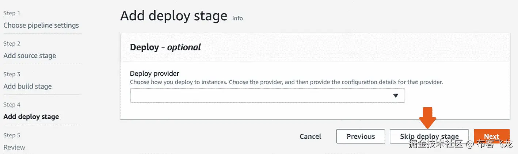
Task: Open the Deploy provider dropdown
Action: click(267, 95)
